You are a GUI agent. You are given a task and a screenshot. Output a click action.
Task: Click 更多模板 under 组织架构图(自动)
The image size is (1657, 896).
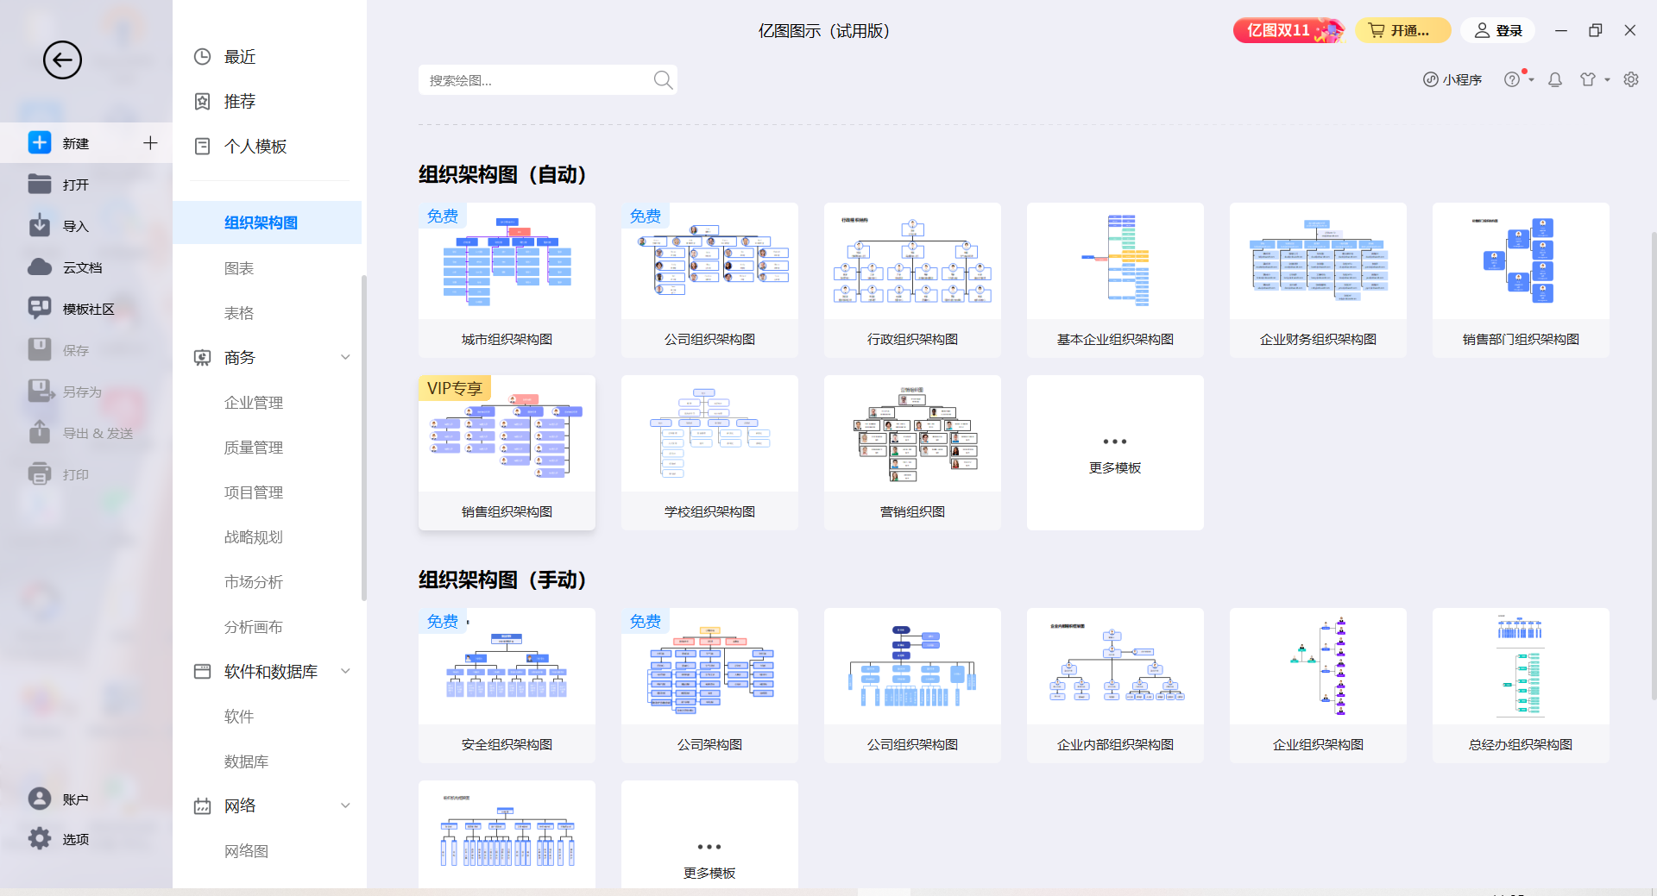pos(1115,453)
